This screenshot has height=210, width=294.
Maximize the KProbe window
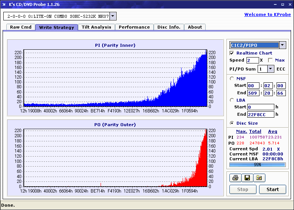click(x=282, y=4)
